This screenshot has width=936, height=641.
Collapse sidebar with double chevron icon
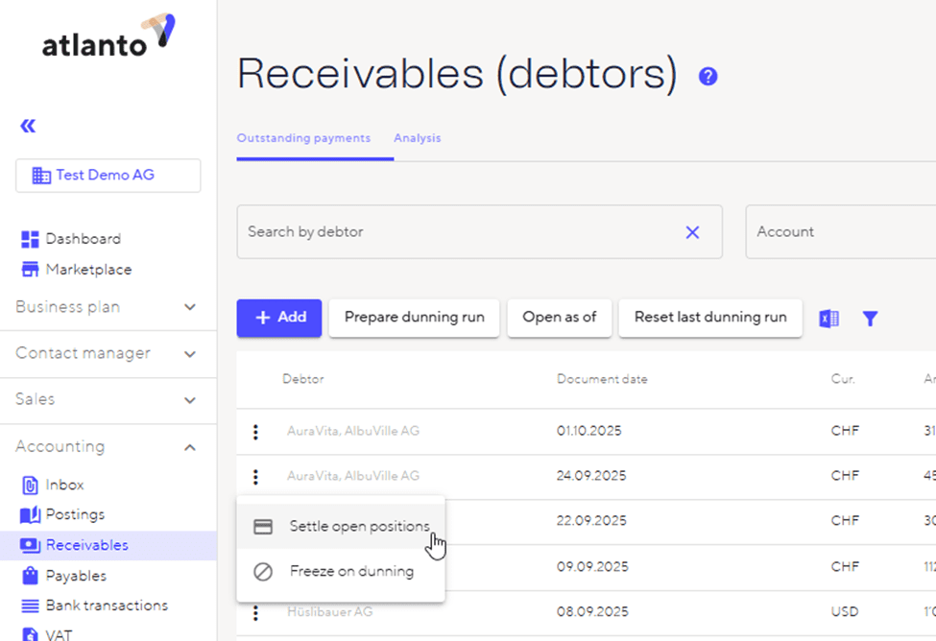click(28, 126)
